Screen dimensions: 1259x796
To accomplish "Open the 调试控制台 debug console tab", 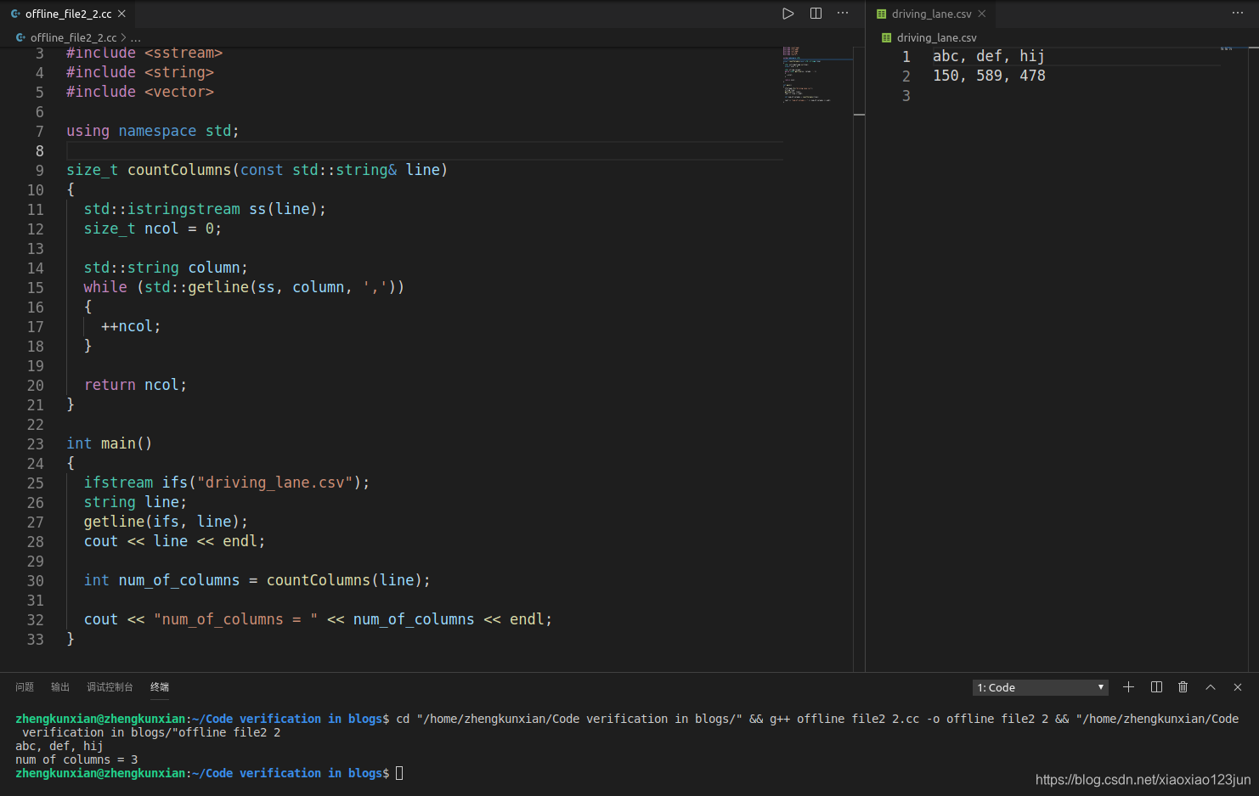I will click(110, 687).
